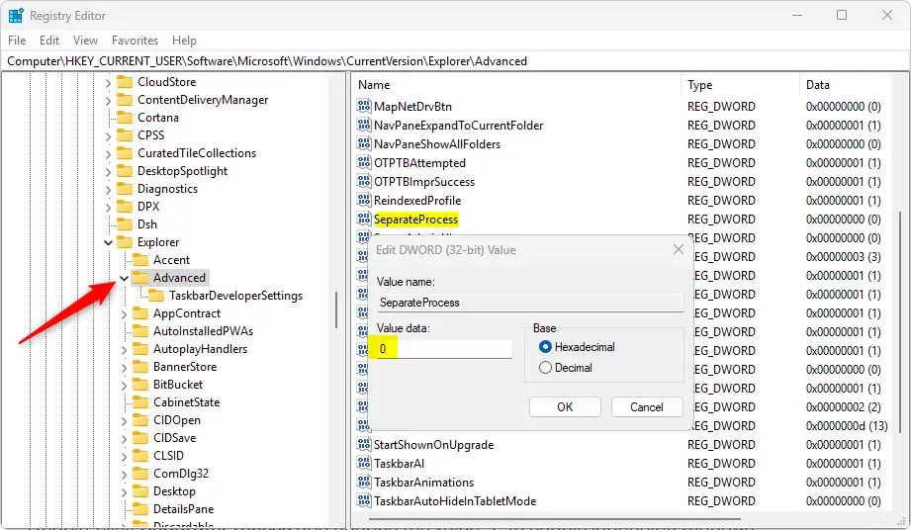
Task: Collapse the Explorer key
Action: 108,242
